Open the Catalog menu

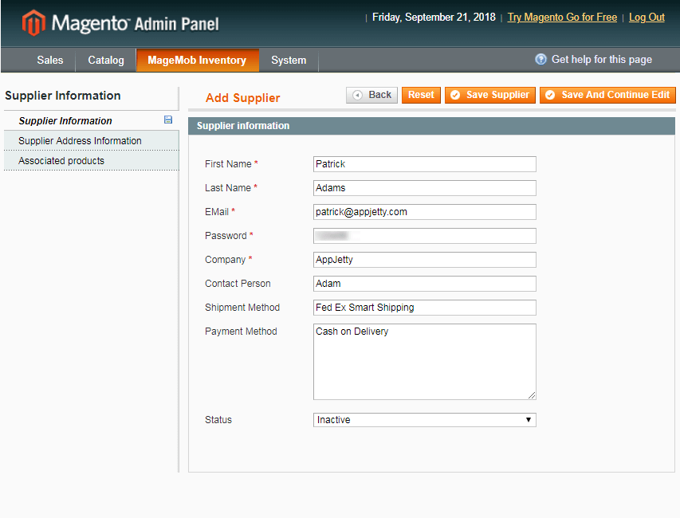[106, 61]
